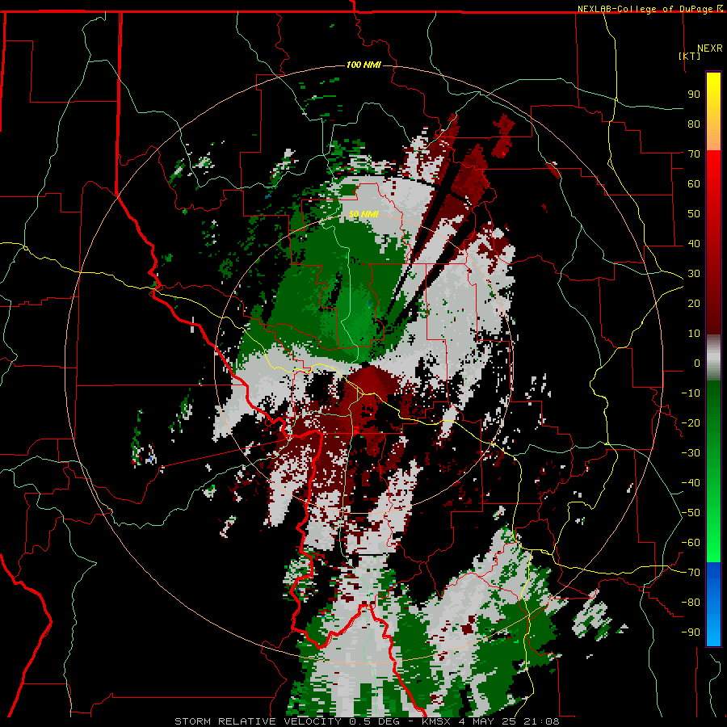727x727 pixels.
Task: Click the gray zero-velocity segment of the color bar
Action: click(713, 358)
